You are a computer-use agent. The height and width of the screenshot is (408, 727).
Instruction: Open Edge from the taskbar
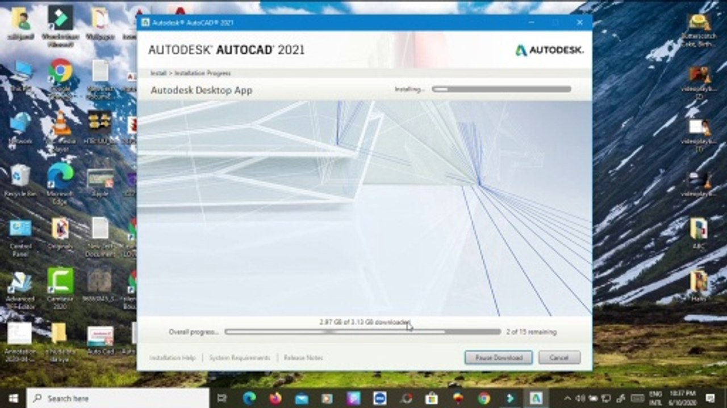249,398
